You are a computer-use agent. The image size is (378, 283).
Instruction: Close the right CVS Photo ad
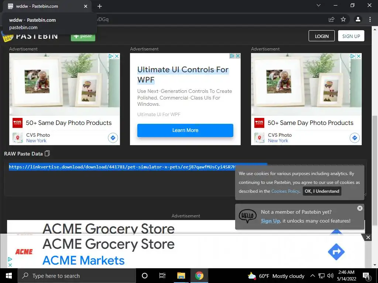coord(359,56)
